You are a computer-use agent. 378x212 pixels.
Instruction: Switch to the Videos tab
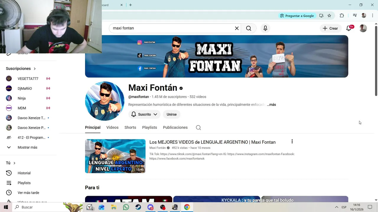112,127
